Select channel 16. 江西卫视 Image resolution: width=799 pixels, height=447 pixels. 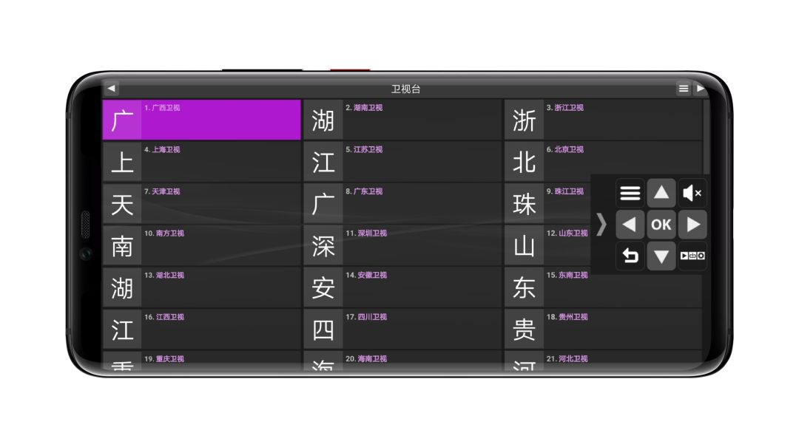(x=202, y=329)
